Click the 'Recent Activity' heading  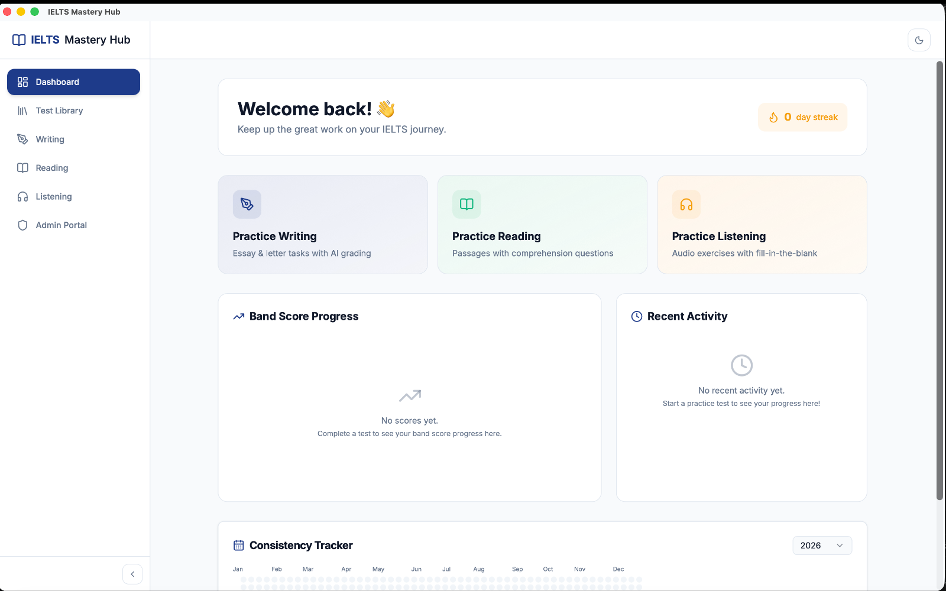pos(687,317)
